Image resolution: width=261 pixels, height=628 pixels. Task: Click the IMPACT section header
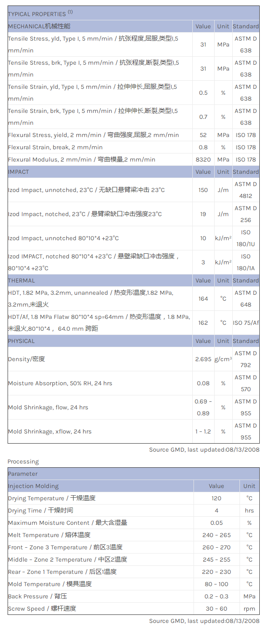coord(19,172)
